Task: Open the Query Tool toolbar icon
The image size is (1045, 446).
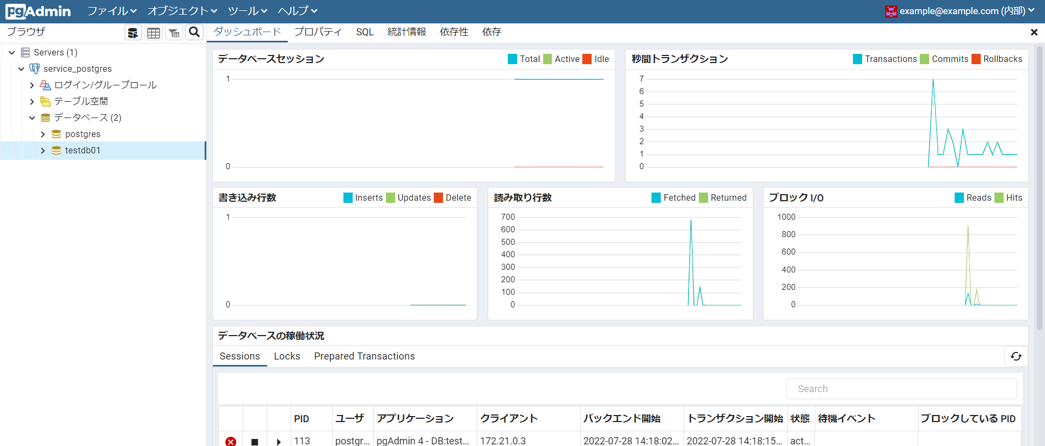Action: 133,33
